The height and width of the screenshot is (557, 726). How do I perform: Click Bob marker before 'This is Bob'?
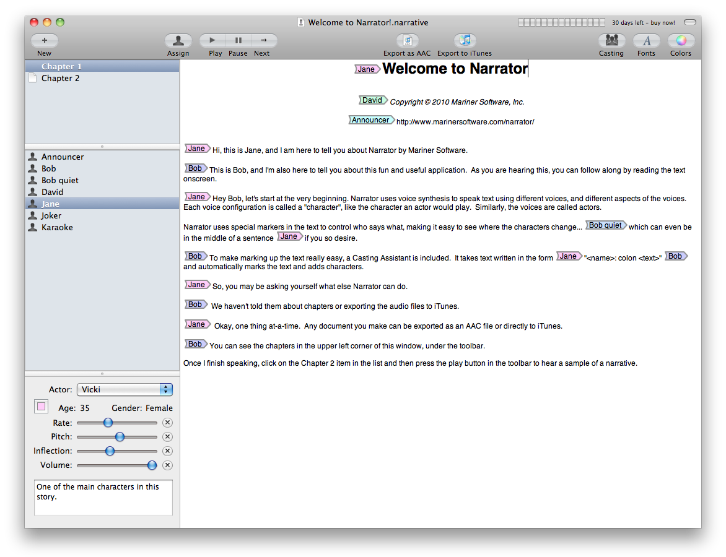[x=196, y=168]
